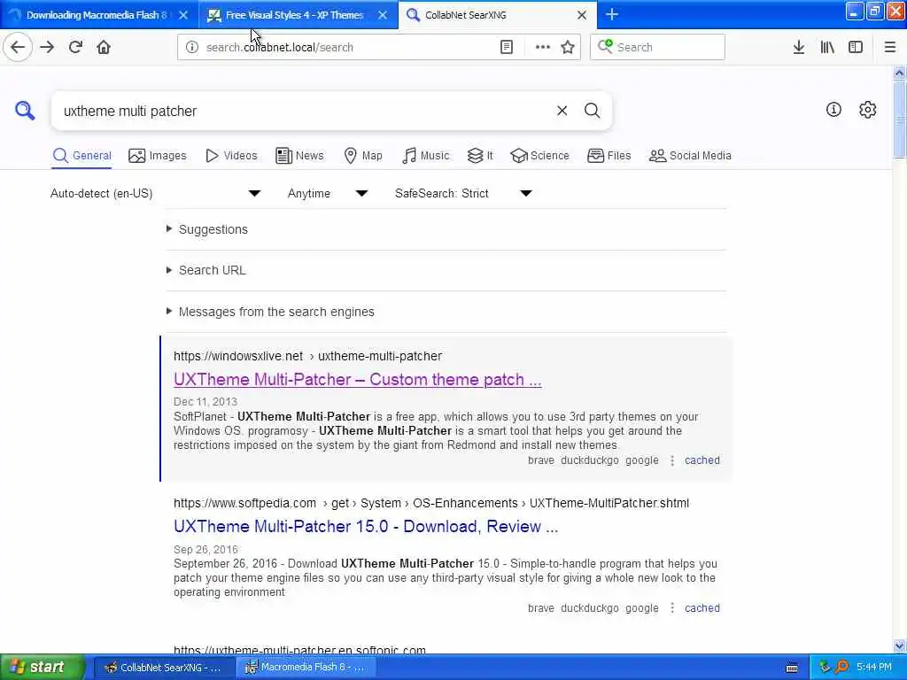The height and width of the screenshot is (680, 907).
Task: Open the Windows Start menu
Action: [x=41, y=667]
